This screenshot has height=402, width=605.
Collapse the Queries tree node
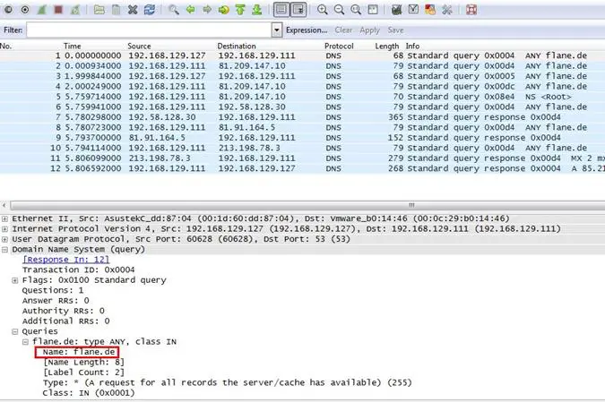coord(15,331)
